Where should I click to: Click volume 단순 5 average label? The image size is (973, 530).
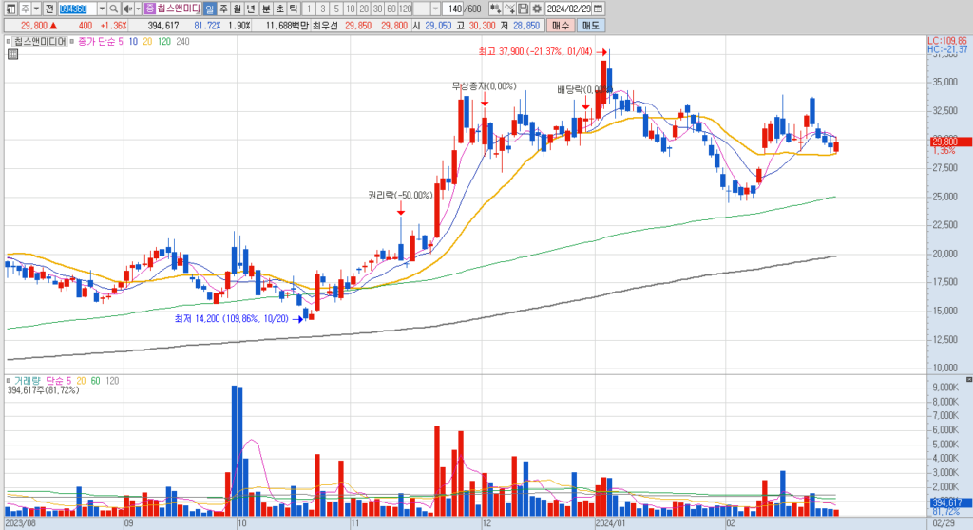tap(58, 381)
